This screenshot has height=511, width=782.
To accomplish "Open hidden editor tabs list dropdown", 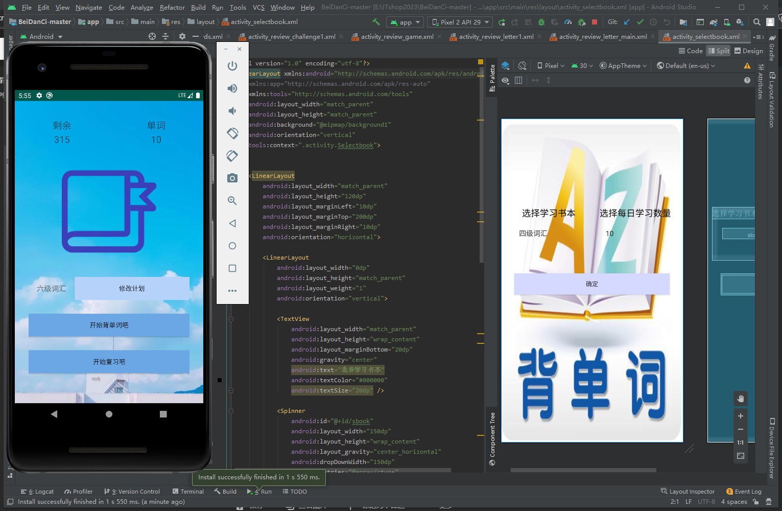I will [x=759, y=37].
